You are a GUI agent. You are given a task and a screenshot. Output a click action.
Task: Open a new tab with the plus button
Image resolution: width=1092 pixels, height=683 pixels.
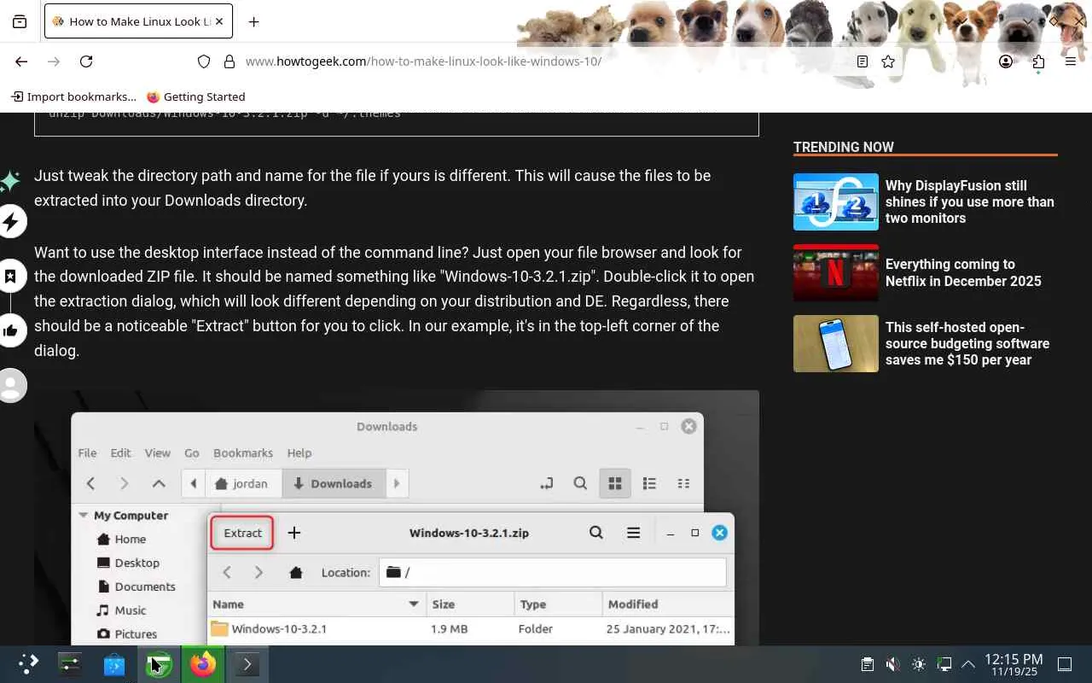pos(253,22)
